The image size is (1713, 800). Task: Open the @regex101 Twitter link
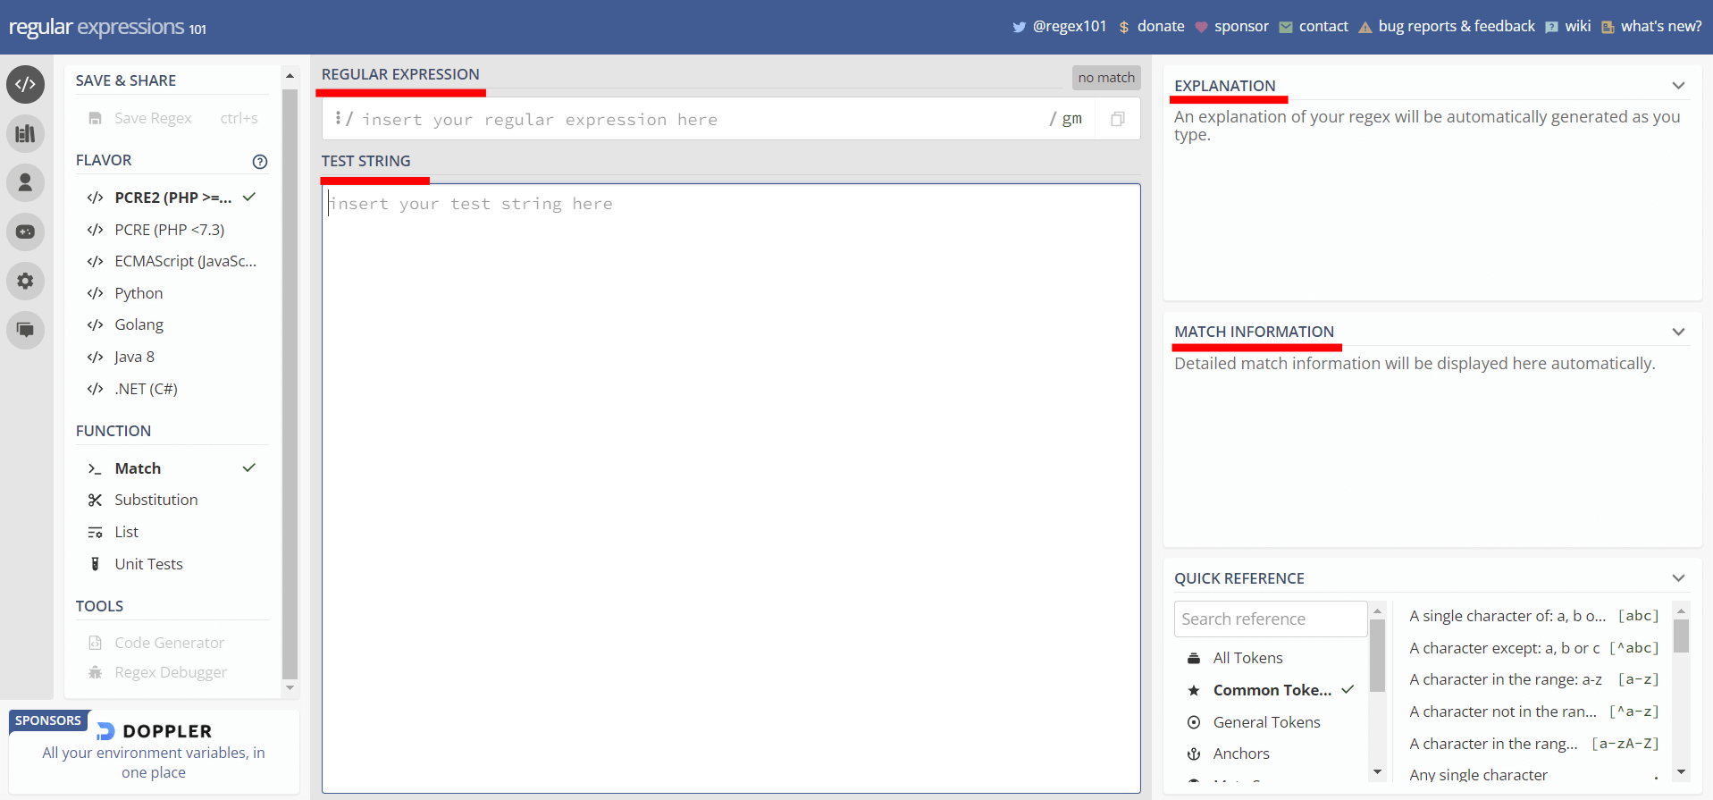tap(1070, 27)
